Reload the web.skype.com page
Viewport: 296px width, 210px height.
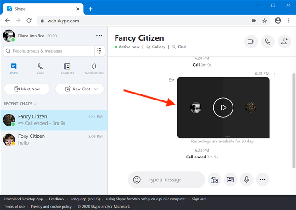(29, 21)
